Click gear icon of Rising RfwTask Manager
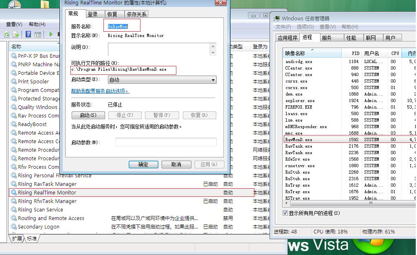 coord(14,201)
